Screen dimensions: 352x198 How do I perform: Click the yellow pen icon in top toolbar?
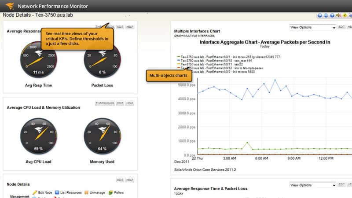[345, 15]
